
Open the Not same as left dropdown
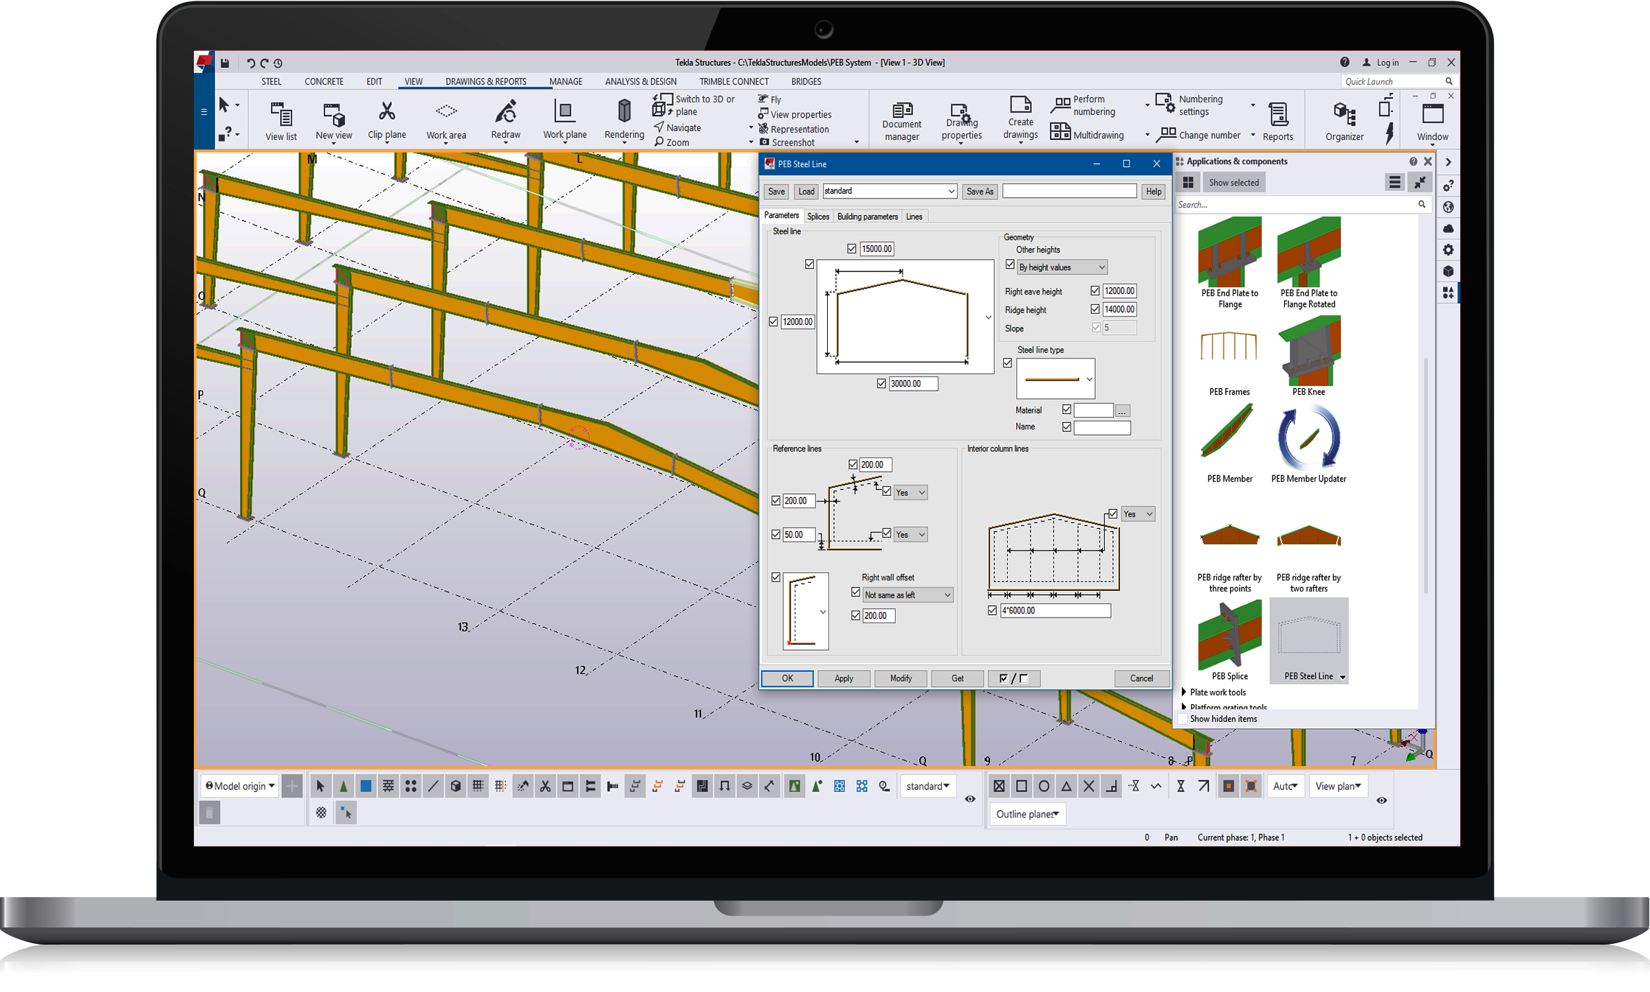click(x=907, y=595)
